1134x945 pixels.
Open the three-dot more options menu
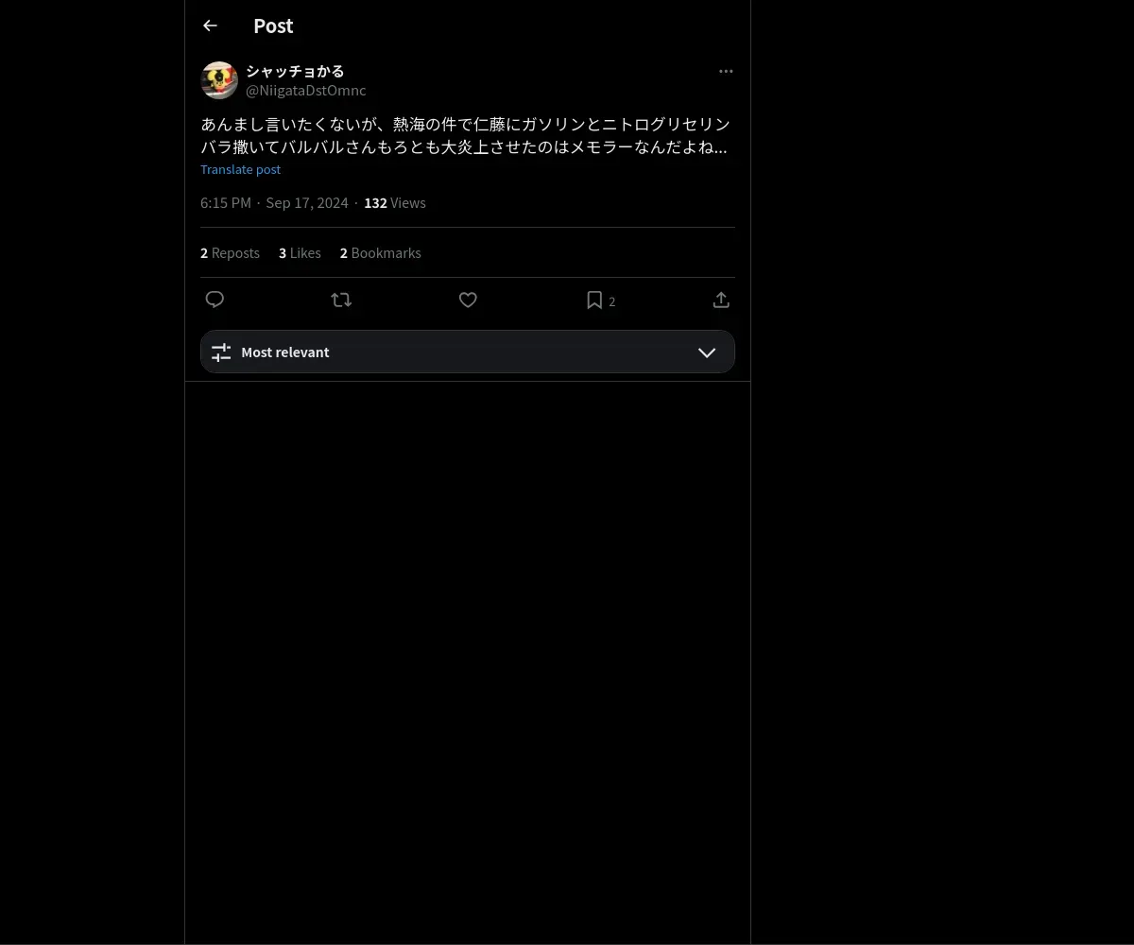(x=726, y=72)
